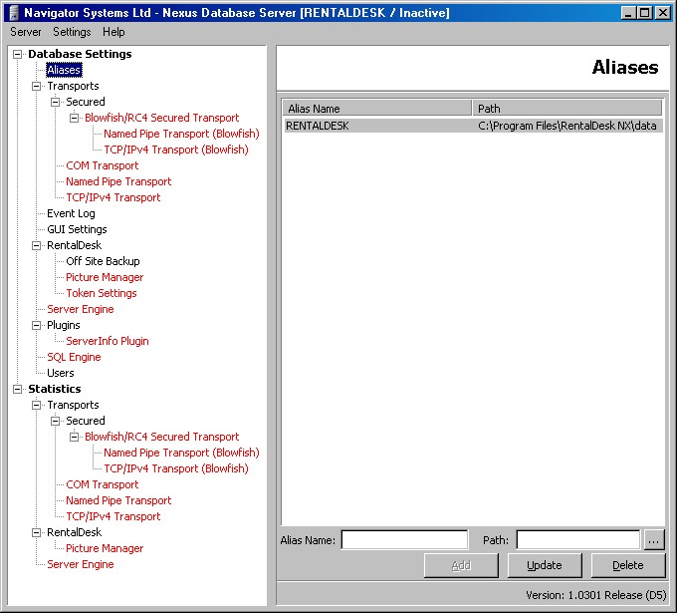Select Picture Manager under Database Settings
This screenshot has width=677, height=613.
105,277
